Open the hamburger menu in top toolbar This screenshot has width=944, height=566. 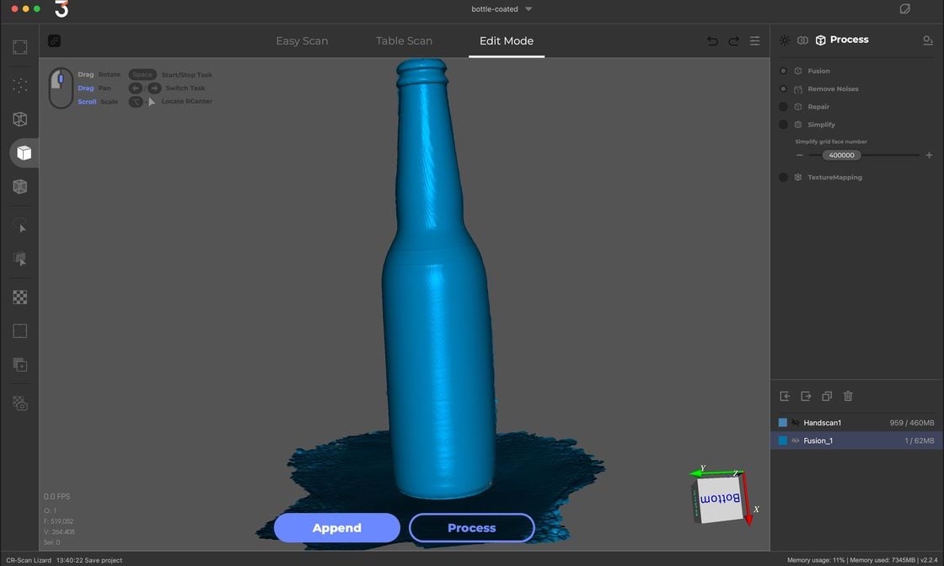754,41
